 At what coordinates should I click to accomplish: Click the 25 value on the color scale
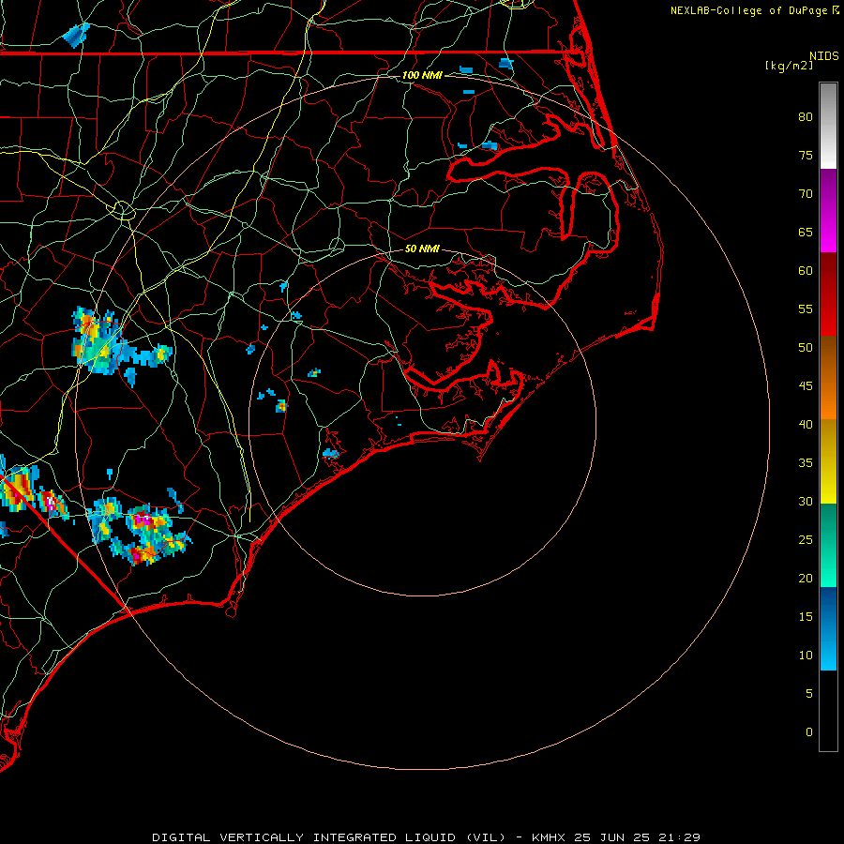(806, 540)
